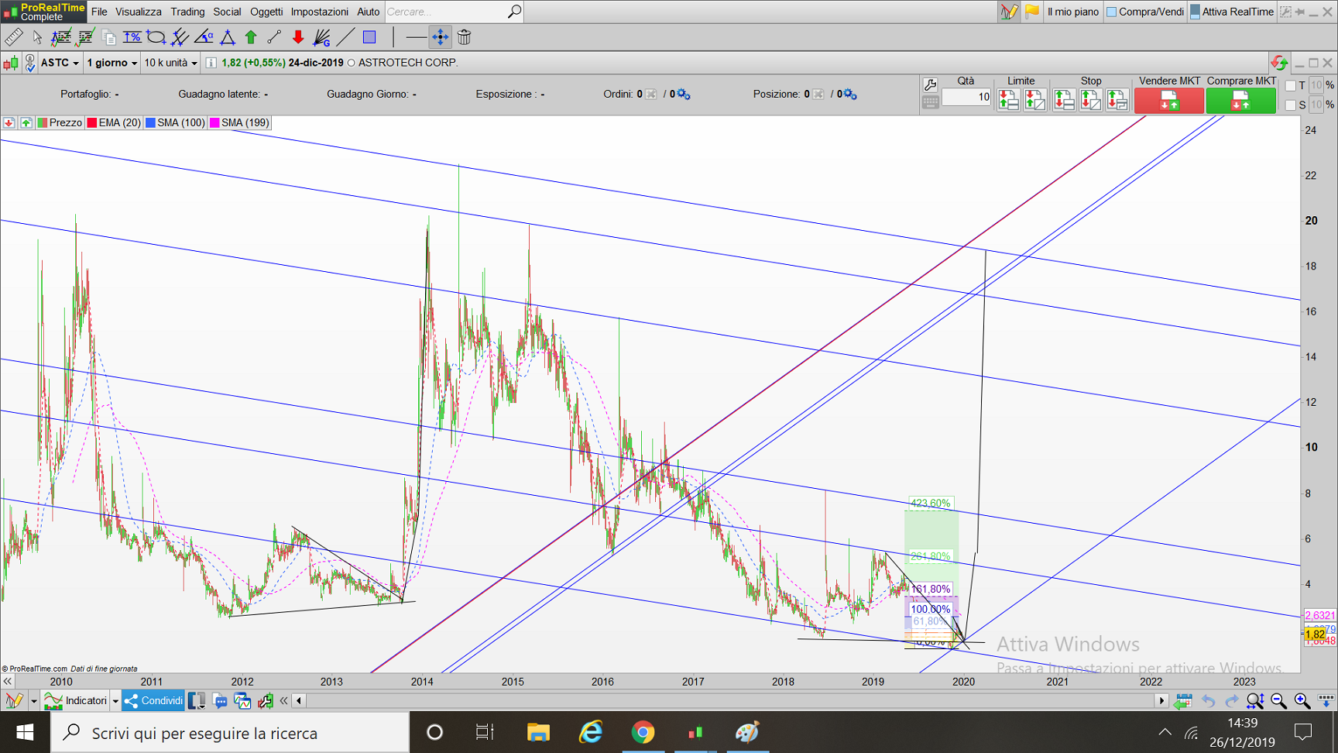Open the Impostazioni menu
Screen dimensions: 1338x753
[319, 12]
